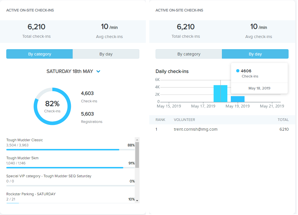This screenshot has height=215, width=298.
Task: Click the 91% value
Action: tap(132, 163)
